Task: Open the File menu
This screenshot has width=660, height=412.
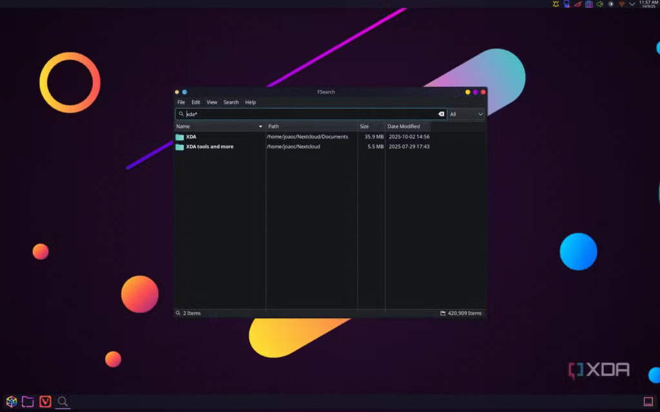Action: 181,102
